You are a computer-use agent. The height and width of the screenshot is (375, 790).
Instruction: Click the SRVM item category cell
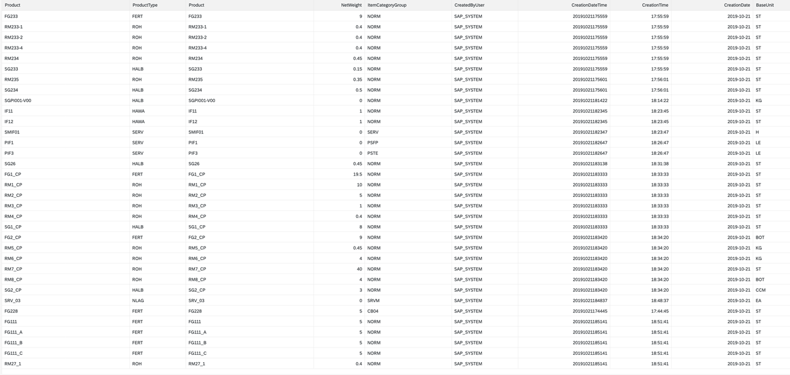373,300
